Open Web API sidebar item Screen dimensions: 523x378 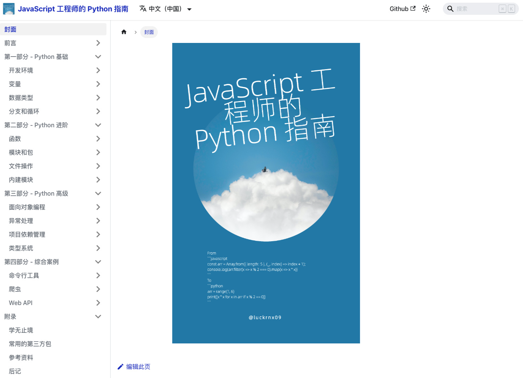click(21, 303)
